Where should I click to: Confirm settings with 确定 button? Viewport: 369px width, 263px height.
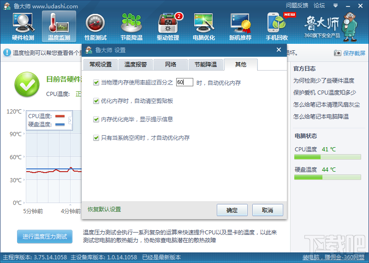click(232, 210)
